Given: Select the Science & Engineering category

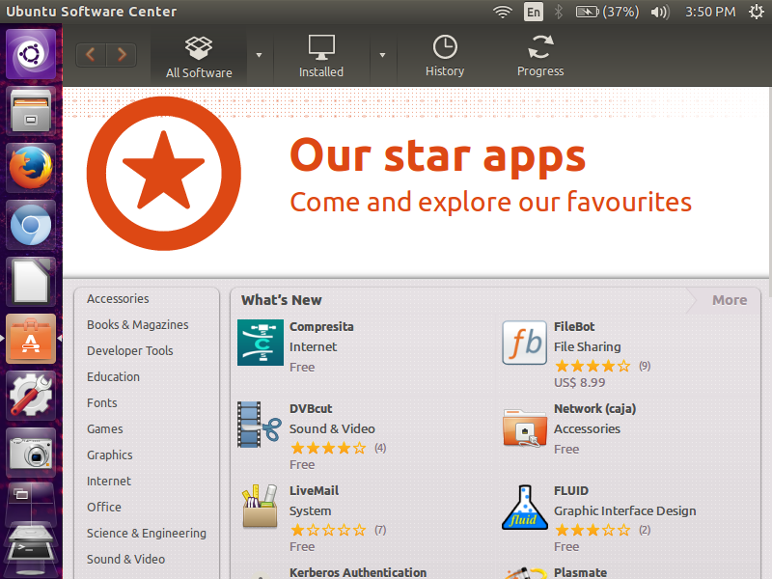Looking at the screenshot, I should (147, 534).
